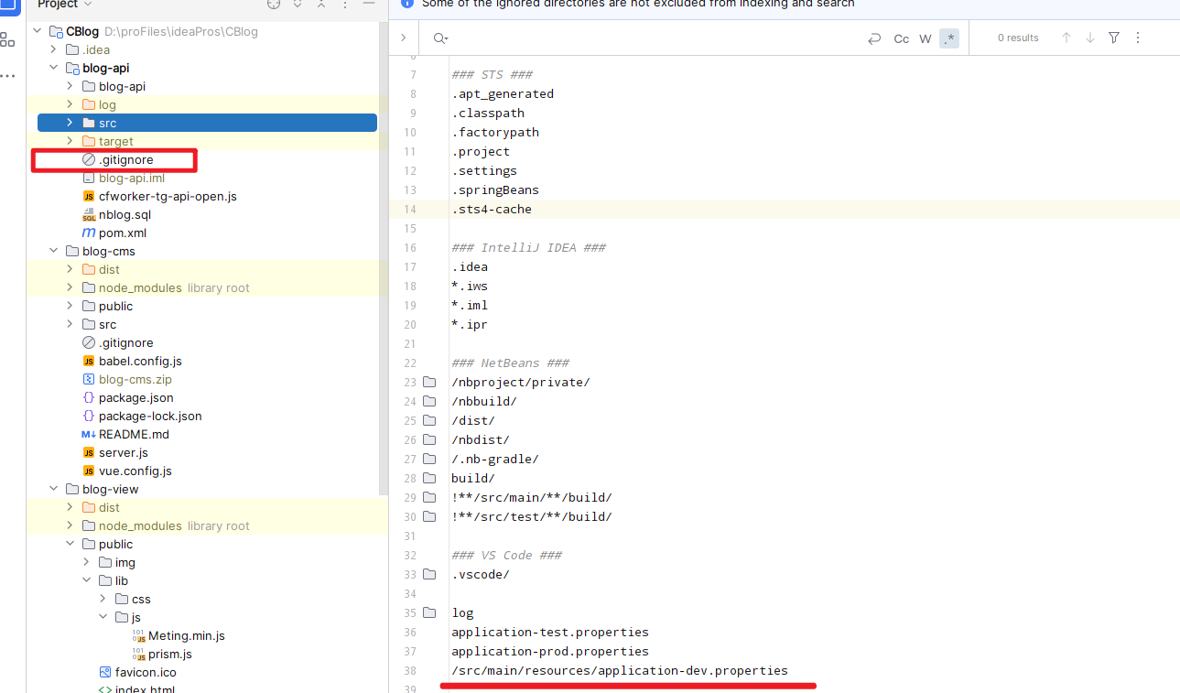Click the gutter folder icon for /nbproject/private/
Viewport: 1180px width, 693px height.
point(429,382)
